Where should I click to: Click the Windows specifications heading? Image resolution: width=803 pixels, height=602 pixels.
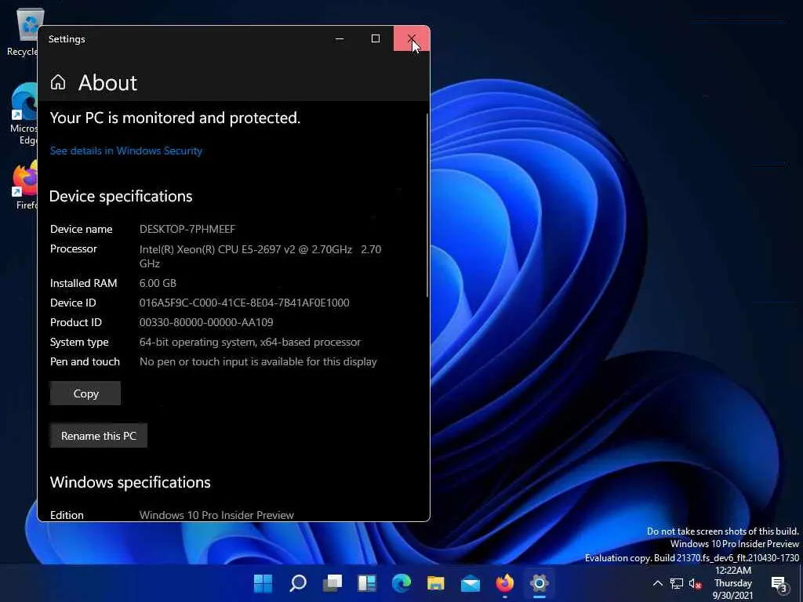click(x=130, y=482)
